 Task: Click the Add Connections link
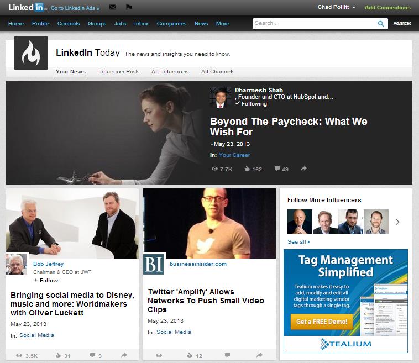387,8
